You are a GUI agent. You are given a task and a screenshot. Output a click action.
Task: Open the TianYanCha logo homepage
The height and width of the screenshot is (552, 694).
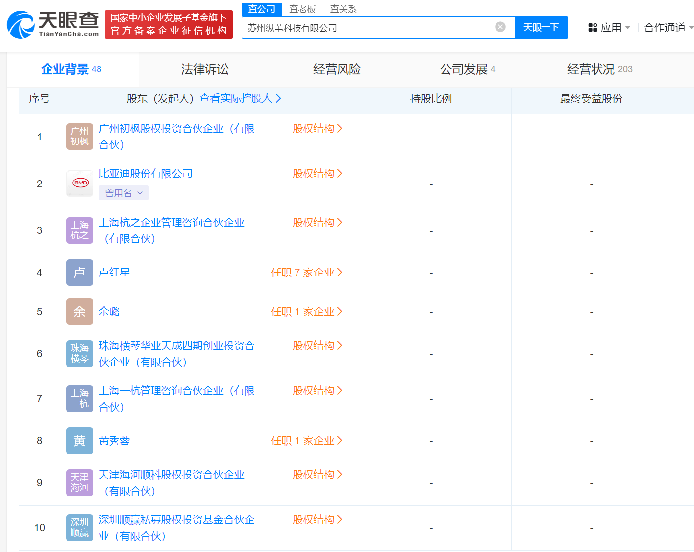(x=53, y=24)
